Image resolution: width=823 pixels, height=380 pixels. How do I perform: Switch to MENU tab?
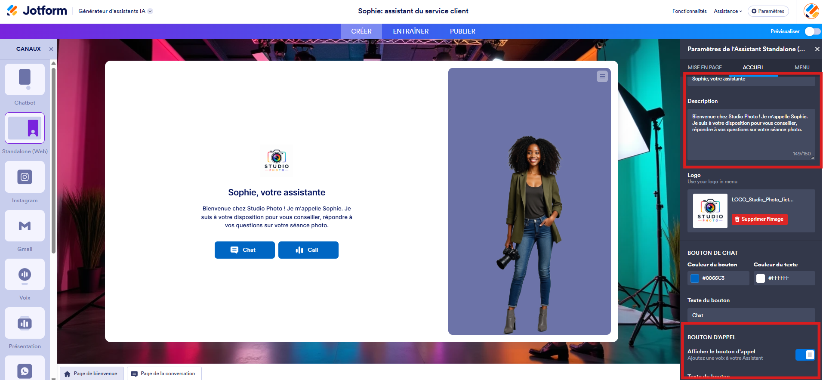pos(802,68)
